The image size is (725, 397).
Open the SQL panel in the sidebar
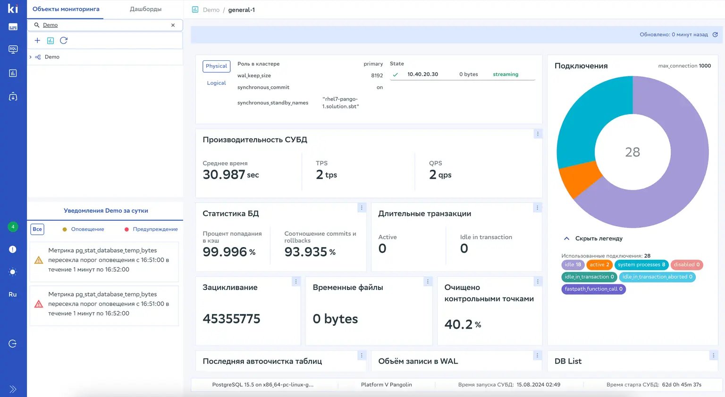tap(13, 49)
